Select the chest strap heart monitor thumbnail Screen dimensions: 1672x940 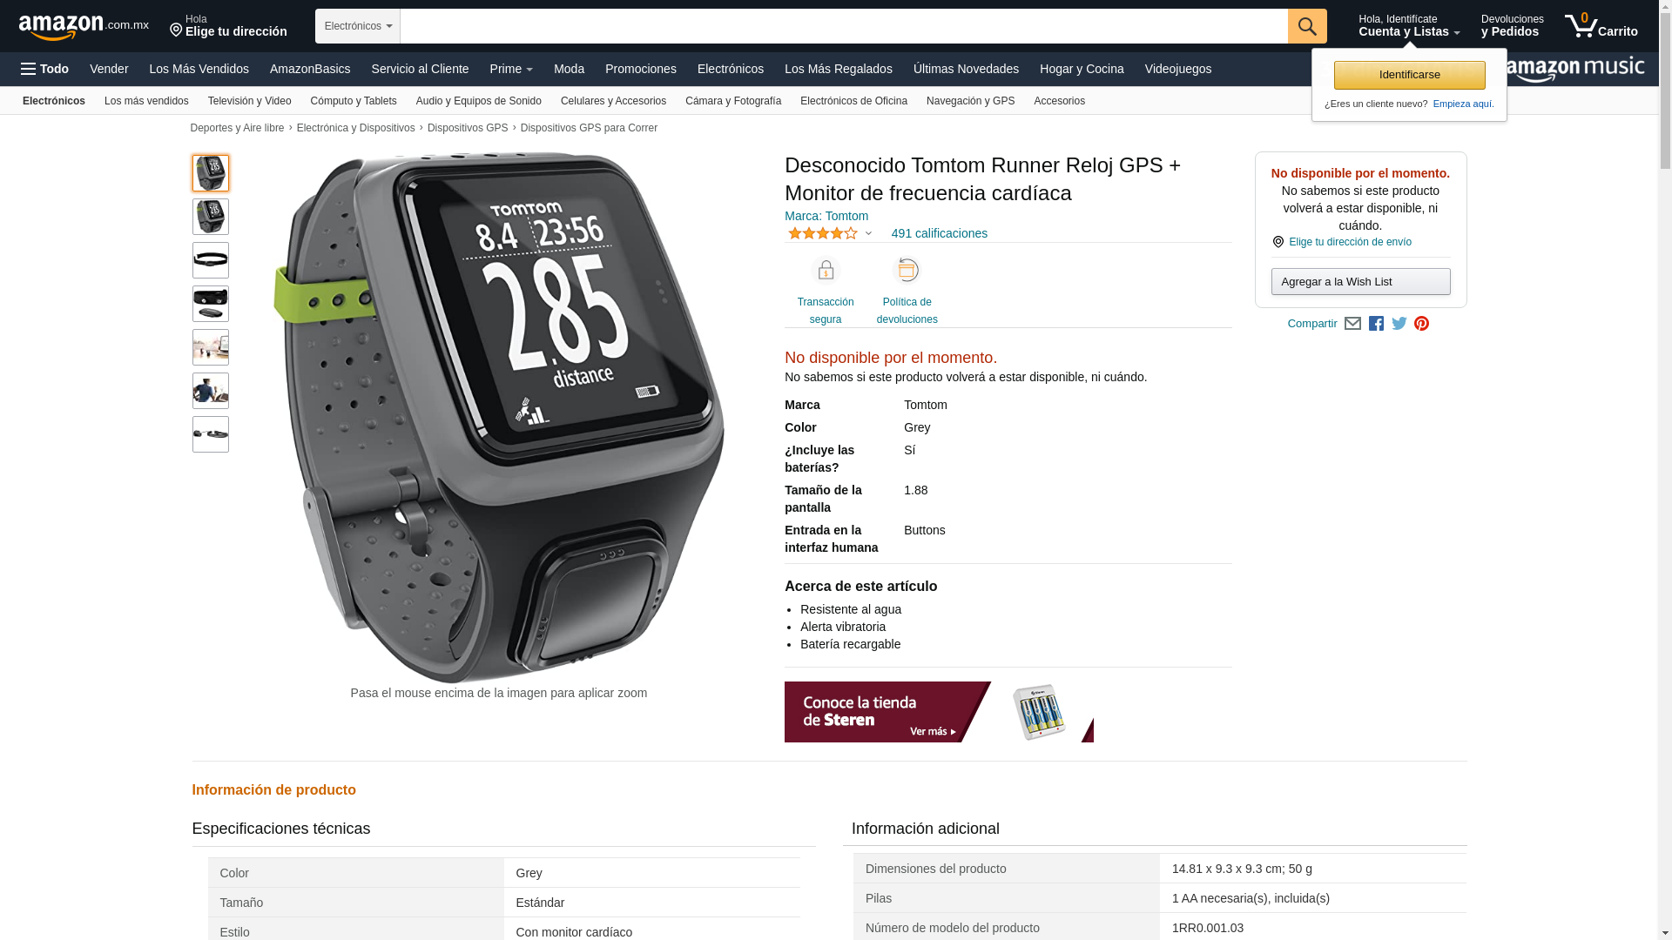pos(211,260)
